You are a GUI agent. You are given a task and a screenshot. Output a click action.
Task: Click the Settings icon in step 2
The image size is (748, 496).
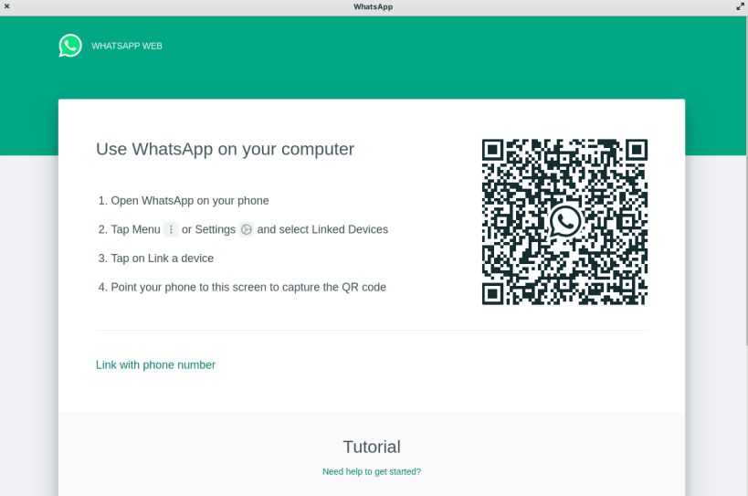(x=247, y=229)
